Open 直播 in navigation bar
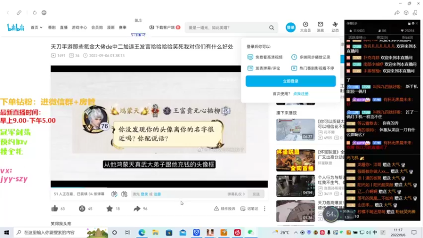 (63, 28)
